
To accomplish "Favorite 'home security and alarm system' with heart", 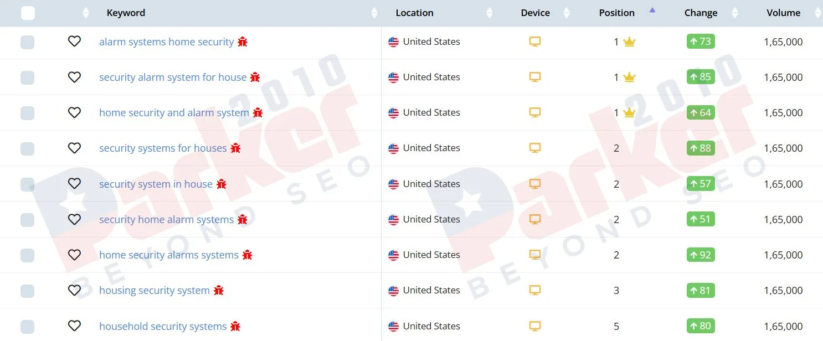I will [x=74, y=112].
